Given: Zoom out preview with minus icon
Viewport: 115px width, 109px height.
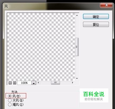Looking at the screenshot, I should coord(10,83).
